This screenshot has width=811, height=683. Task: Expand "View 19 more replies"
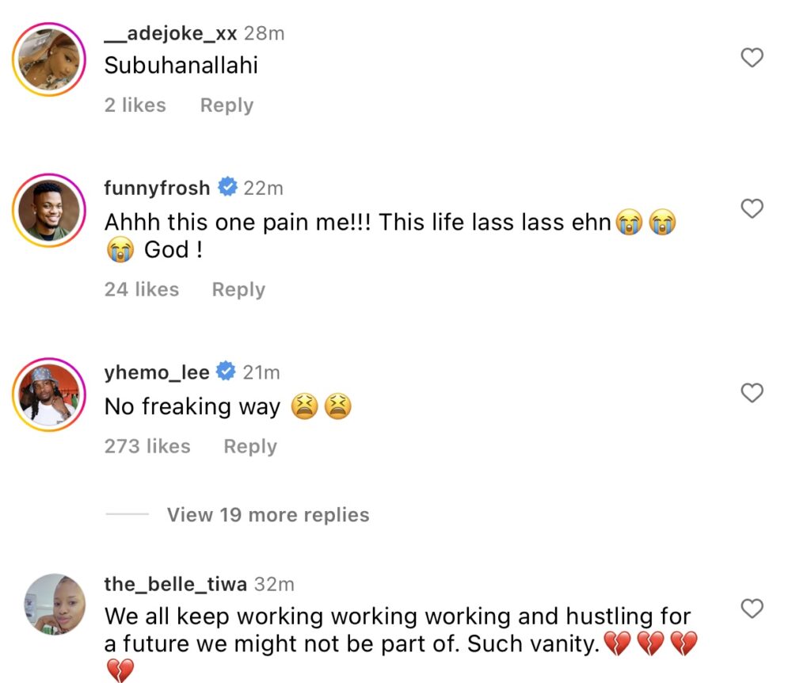pos(268,515)
